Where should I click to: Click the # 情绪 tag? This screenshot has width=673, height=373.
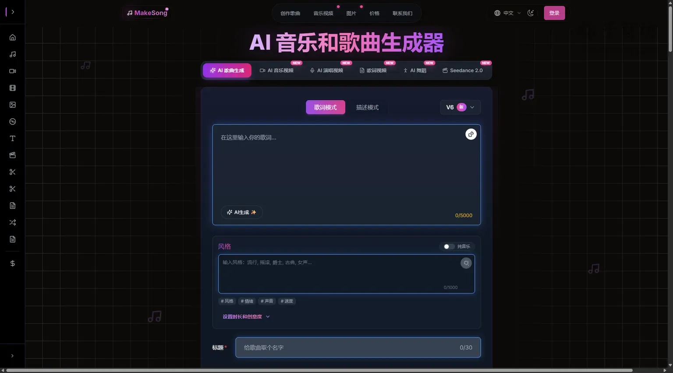coord(247,301)
